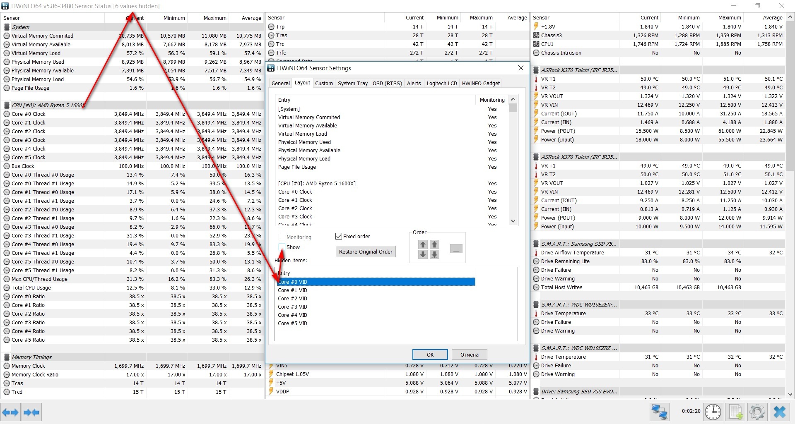Viewport: 795px width, 424px height.
Task: Select Core #2 Clock in entry list
Action: [393, 208]
